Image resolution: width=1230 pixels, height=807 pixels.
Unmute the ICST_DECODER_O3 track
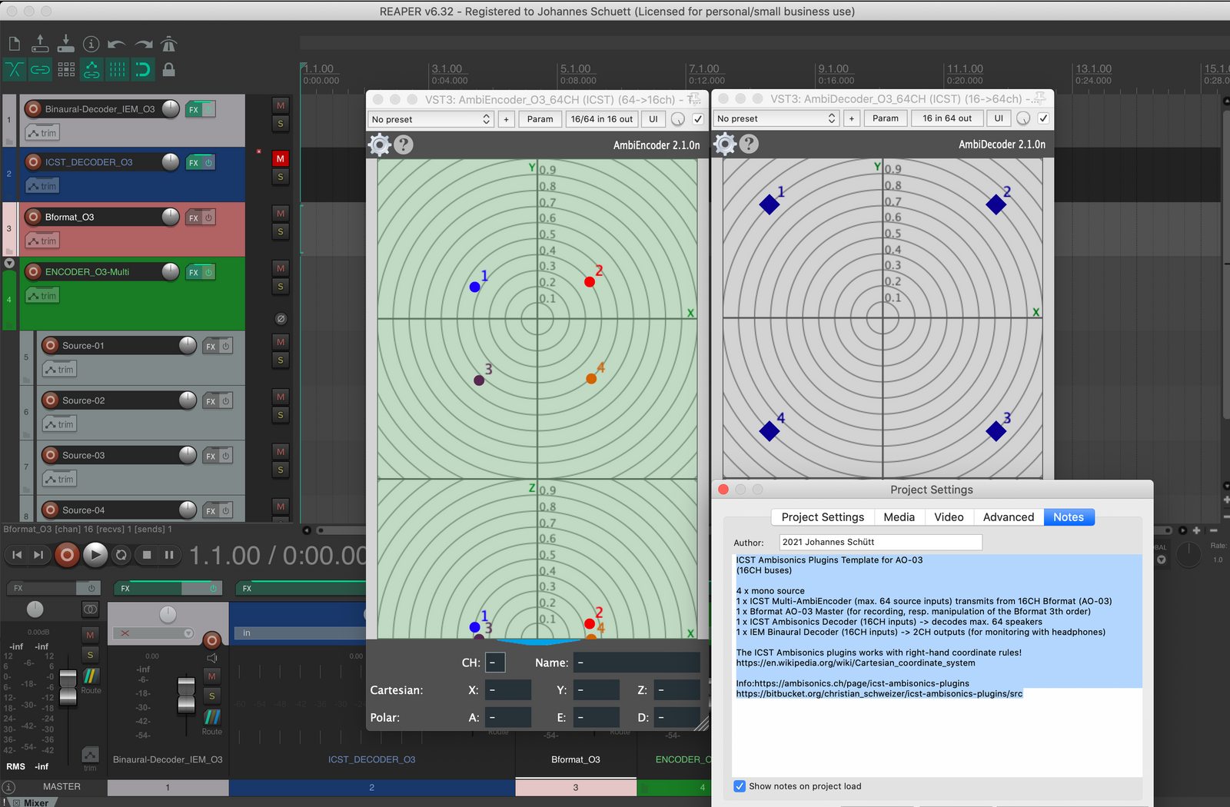tap(281, 158)
